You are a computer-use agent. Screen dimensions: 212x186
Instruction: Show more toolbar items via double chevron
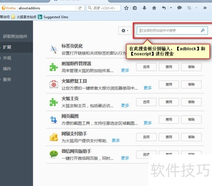coord(205,8)
